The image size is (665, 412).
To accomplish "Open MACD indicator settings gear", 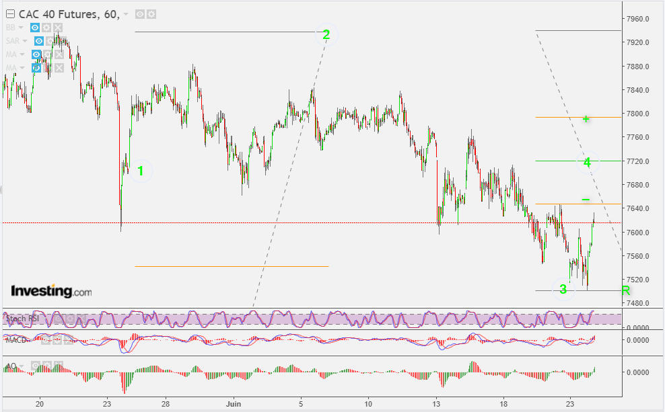I will pos(57,339).
